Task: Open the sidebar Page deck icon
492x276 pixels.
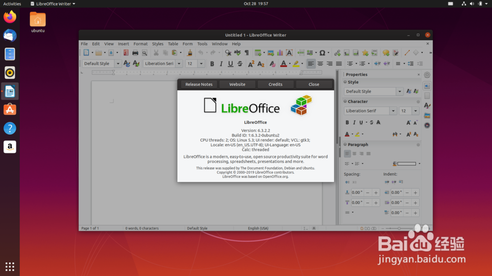Action: click(x=427, y=96)
